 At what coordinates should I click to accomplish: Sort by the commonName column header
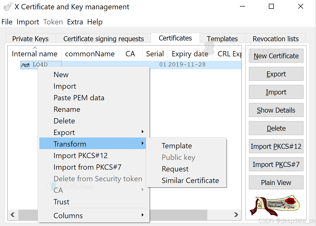90,54
